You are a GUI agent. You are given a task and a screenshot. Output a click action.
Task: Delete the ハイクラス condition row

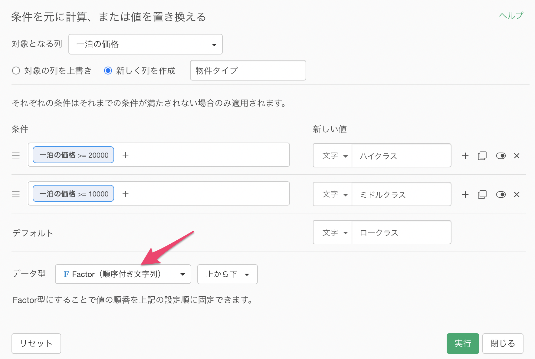(x=517, y=156)
